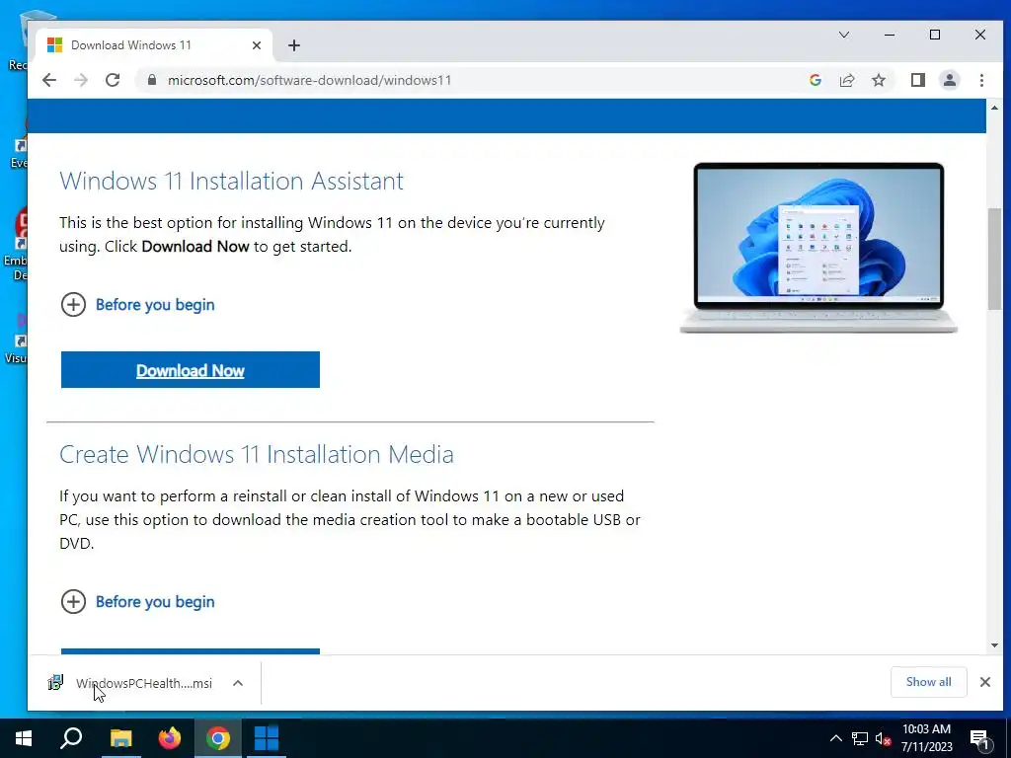This screenshot has width=1011, height=758.
Task: Click scrollbar up arrow
Action: click(994, 108)
